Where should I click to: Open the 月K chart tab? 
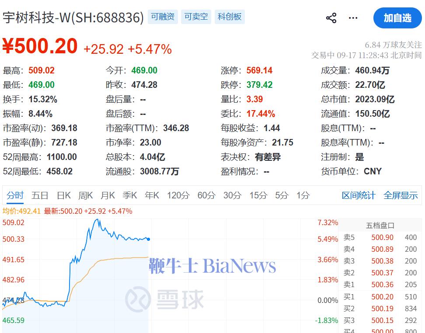108,195
